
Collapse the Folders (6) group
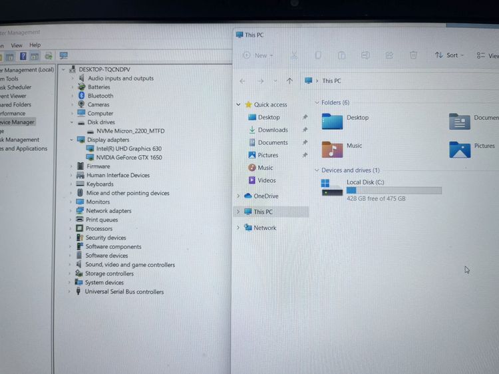[317, 102]
